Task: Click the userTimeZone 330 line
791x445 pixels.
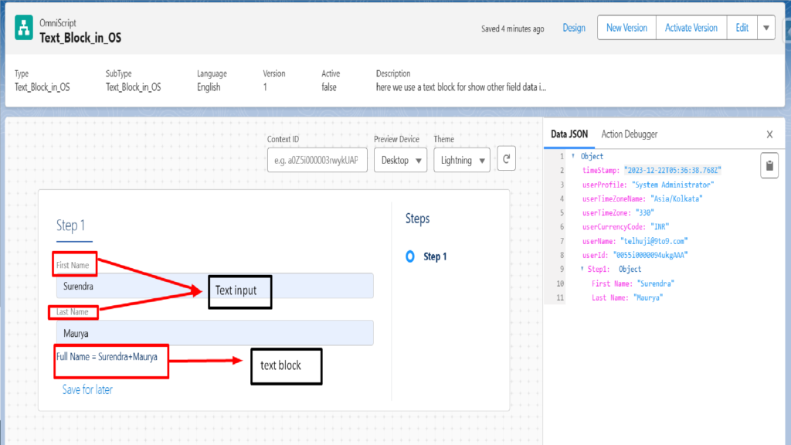Action: [618, 213]
